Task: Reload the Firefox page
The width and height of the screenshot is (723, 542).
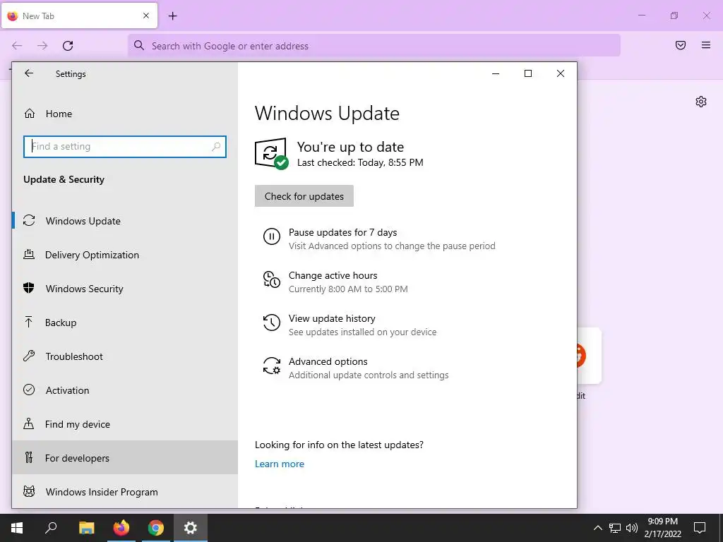Action: click(x=68, y=46)
